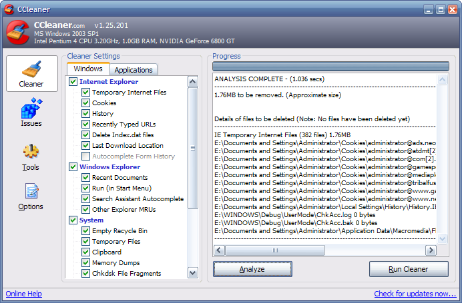The image size is (462, 303).
Task: Click the Analyze button
Action: [252, 269]
